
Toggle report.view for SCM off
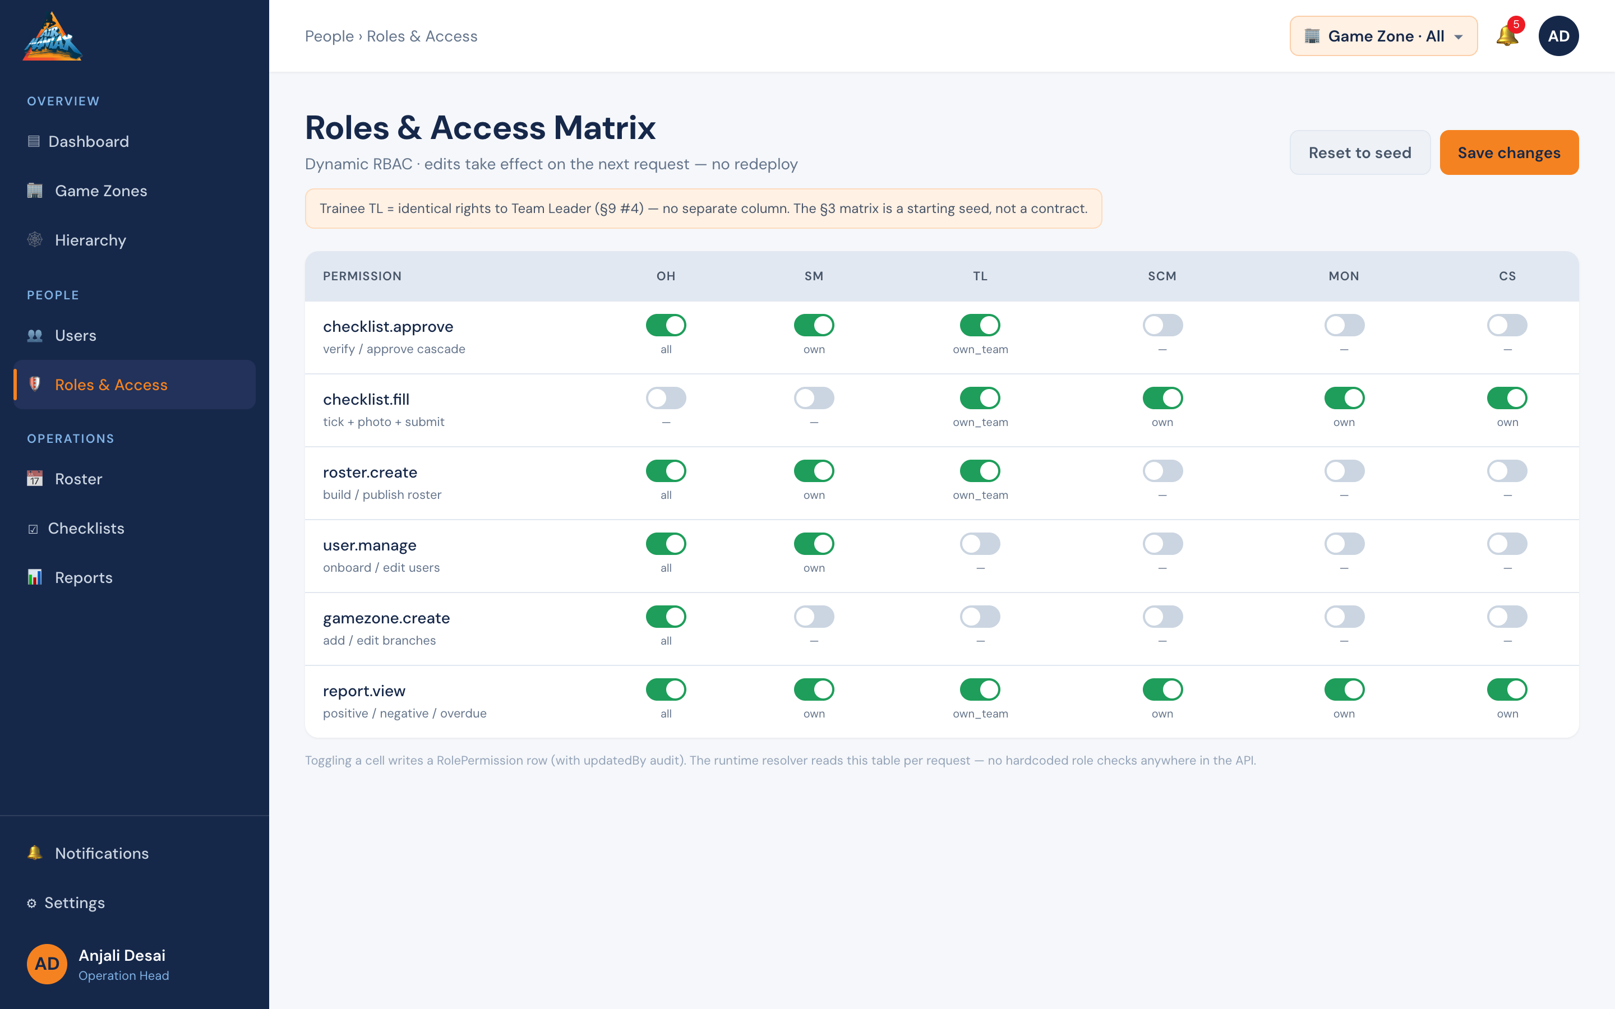[x=1162, y=689]
